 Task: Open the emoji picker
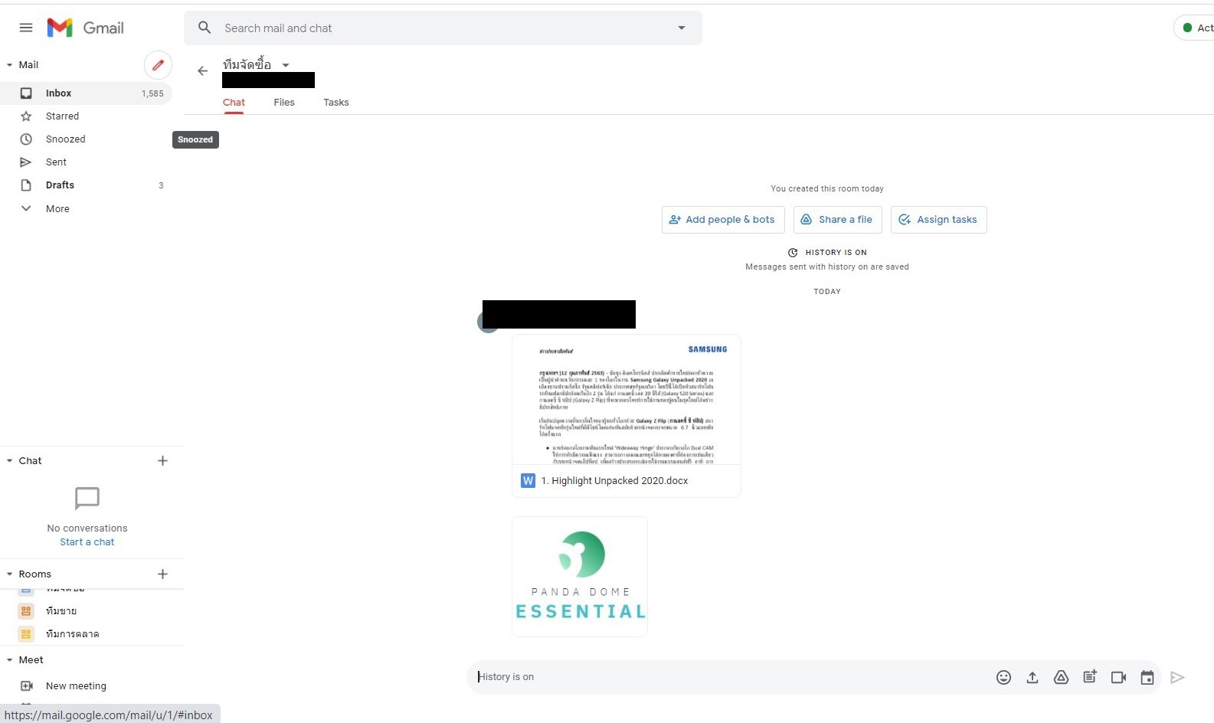(1003, 677)
